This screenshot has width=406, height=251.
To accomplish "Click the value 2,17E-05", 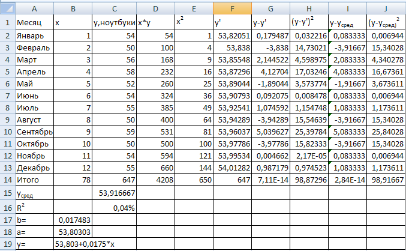I will coord(309,156).
